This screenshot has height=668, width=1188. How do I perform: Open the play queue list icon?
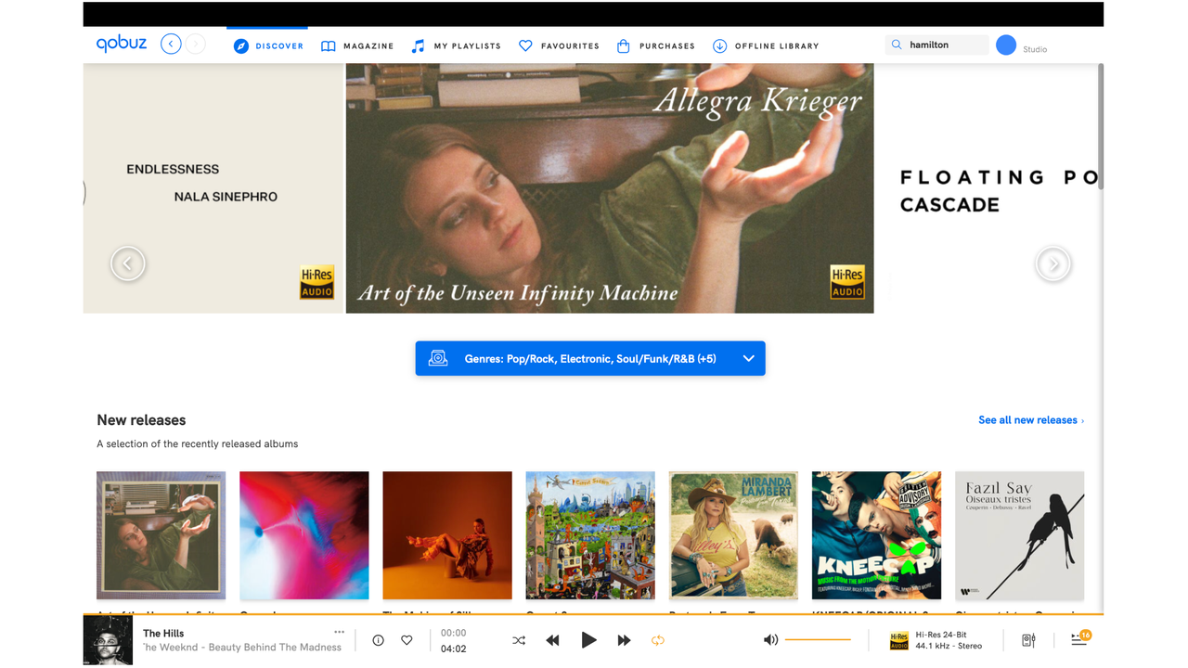click(x=1079, y=639)
